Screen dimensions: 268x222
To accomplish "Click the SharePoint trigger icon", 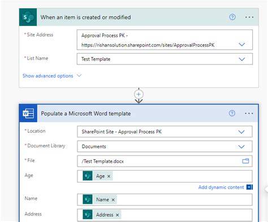I will [x=28, y=17].
